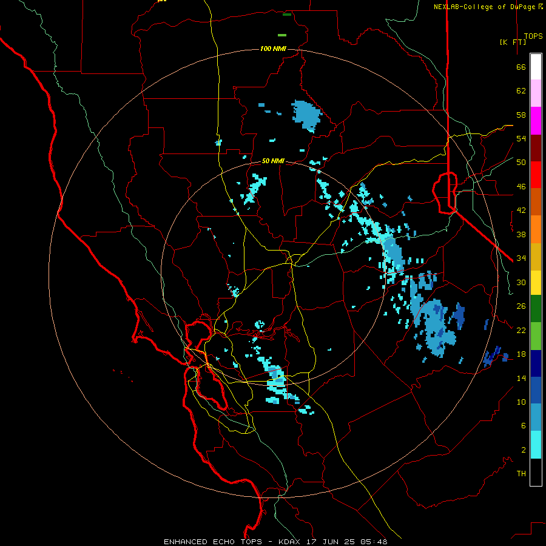Click the "KDAX" station identifier in footer
The width and height of the screenshot is (546, 546).
(x=291, y=542)
